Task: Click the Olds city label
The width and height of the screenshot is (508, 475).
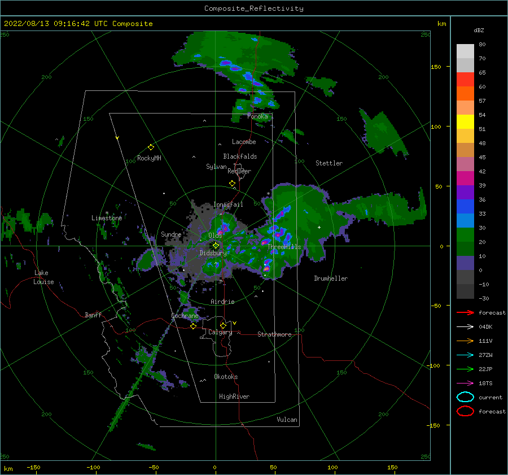Action: pos(215,236)
